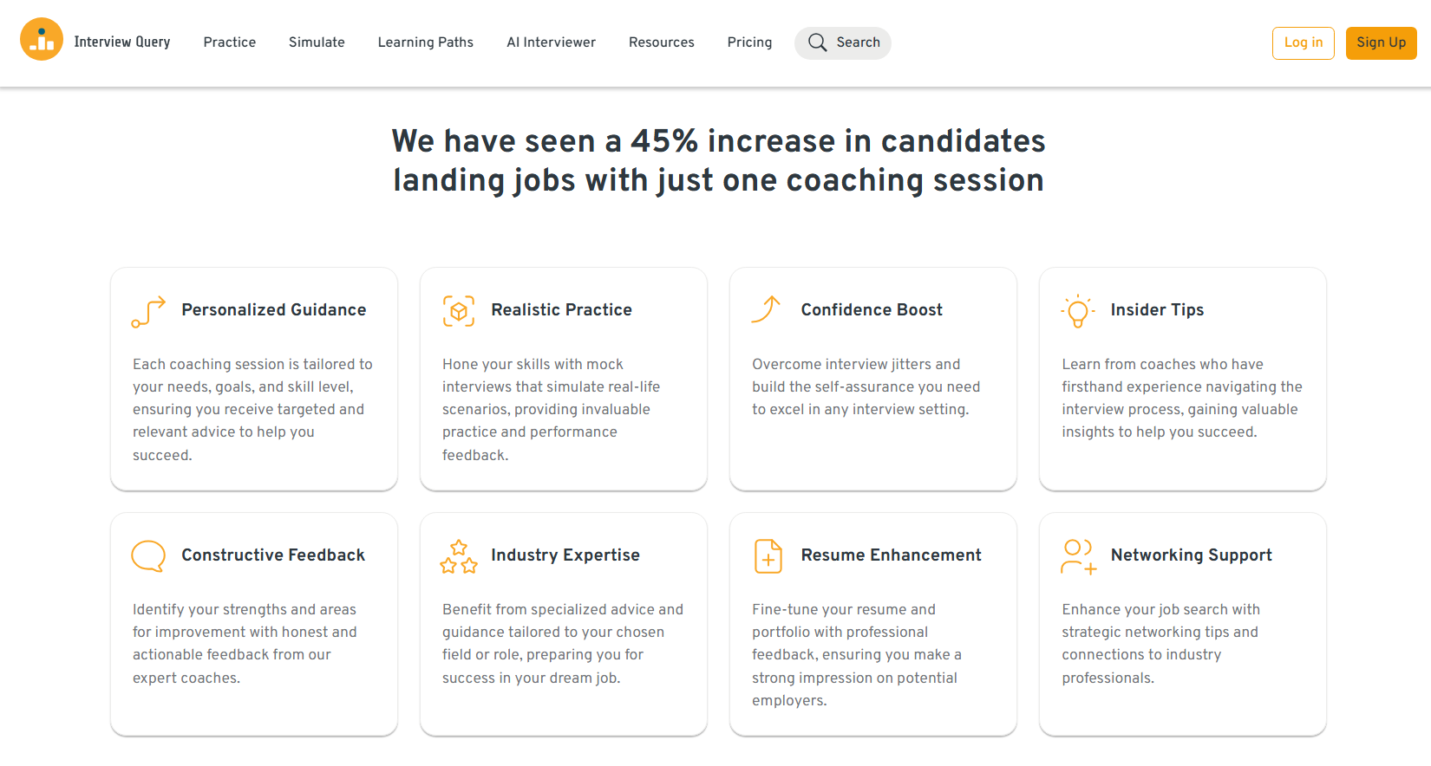Click the Interview Query logo icon
1431x766 pixels.
(41, 39)
